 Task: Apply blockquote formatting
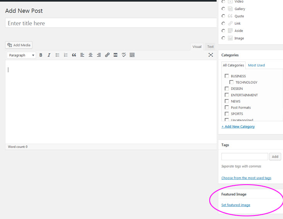pos(74,55)
